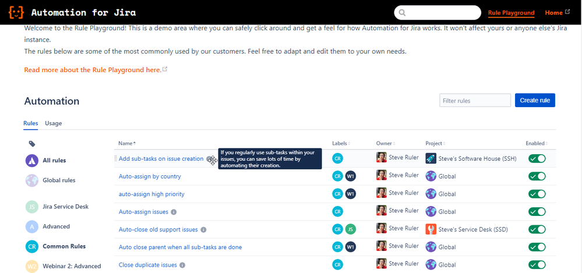Viewport: 582px width, 273px height.
Task: Click JS label badge on Auto-close old support issues row
Action: tap(350, 229)
